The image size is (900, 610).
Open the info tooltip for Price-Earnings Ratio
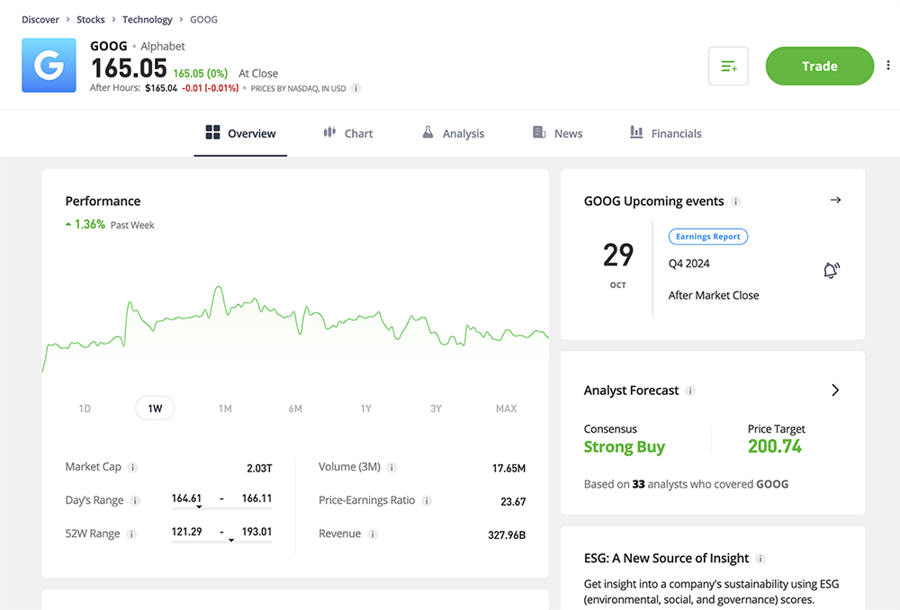(426, 500)
